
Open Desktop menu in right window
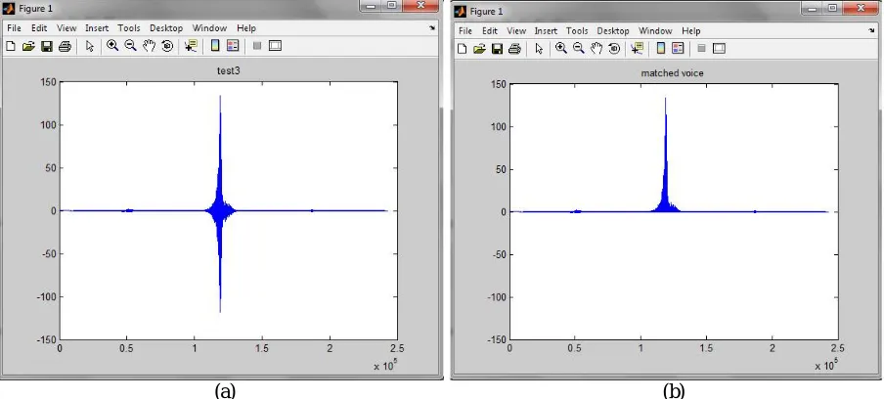(613, 31)
